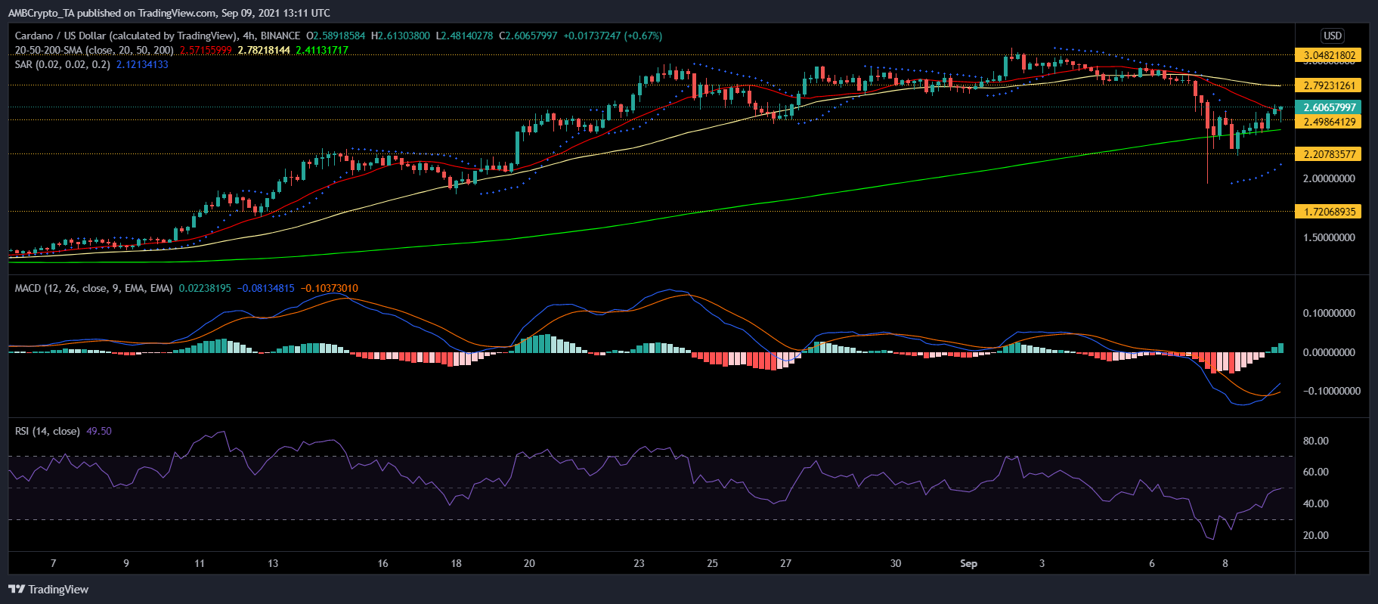Click the 1.50000000 price axis label
Viewport: 1378px width, 604px height.
[x=1329, y=237]
